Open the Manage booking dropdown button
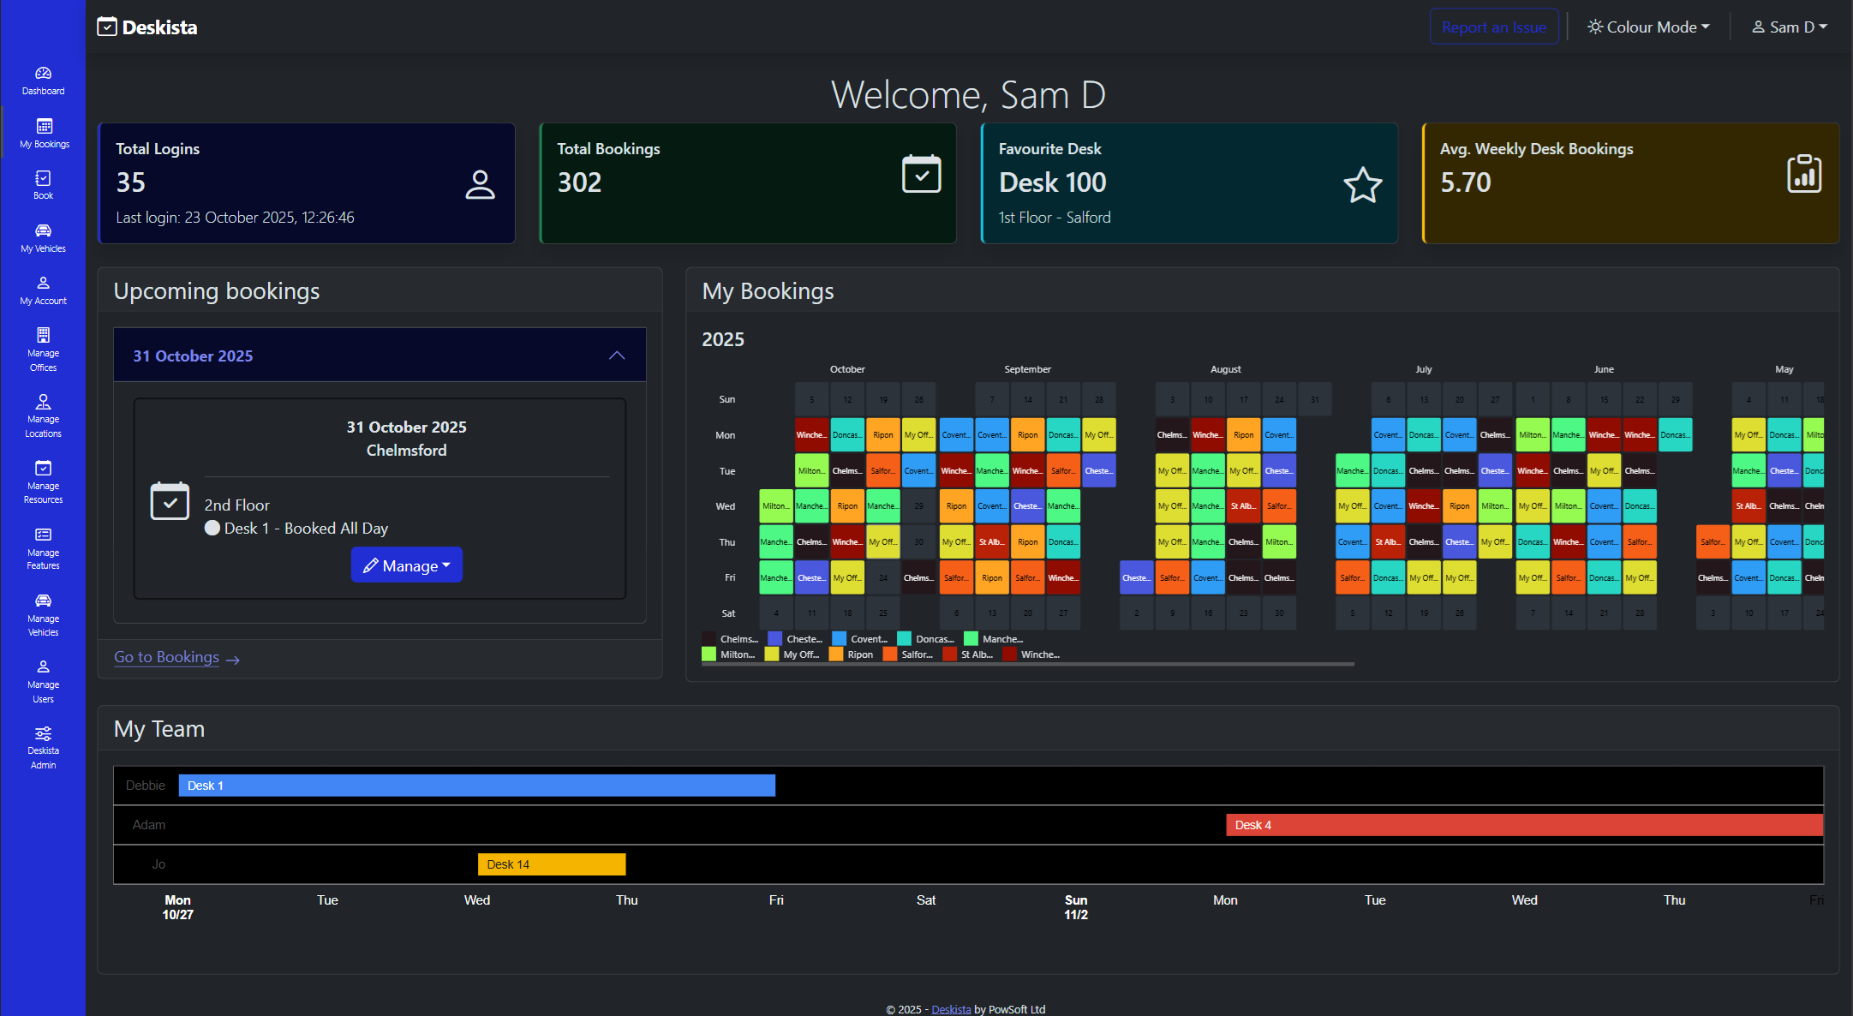 point(407,565)
